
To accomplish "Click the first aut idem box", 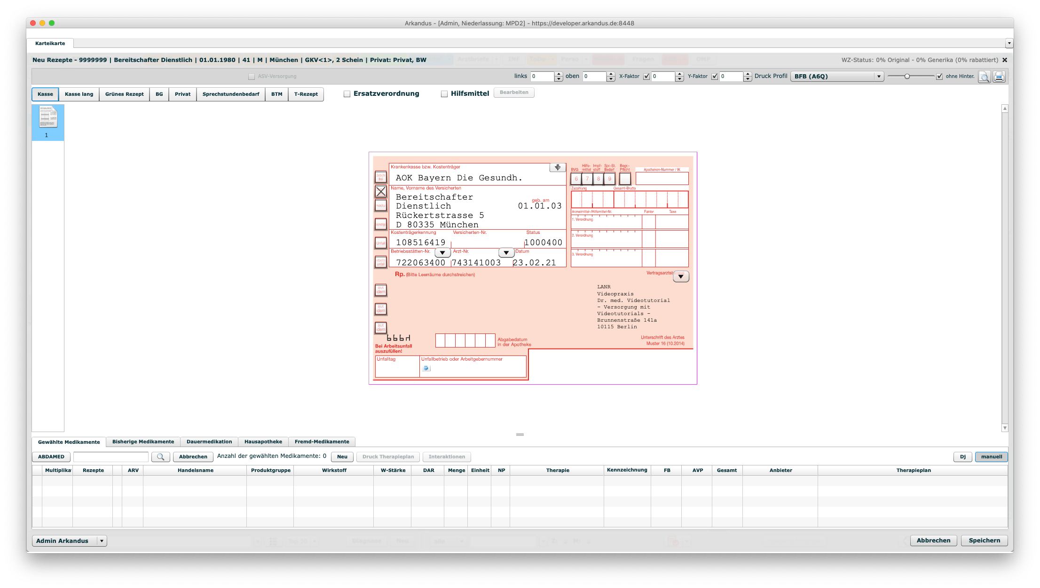I will [x=380, y=290].
